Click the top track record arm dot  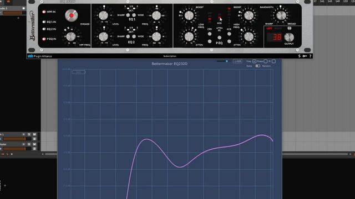pyautogui.click(x=23, y=8)
